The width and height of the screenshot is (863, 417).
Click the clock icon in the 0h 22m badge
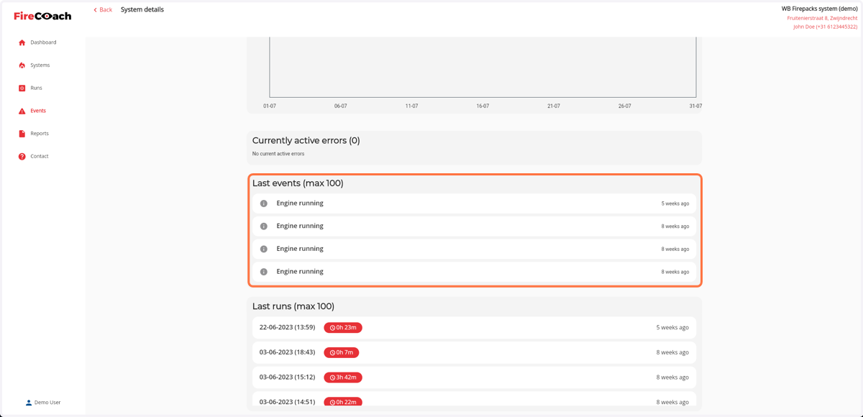pos(332,403)
